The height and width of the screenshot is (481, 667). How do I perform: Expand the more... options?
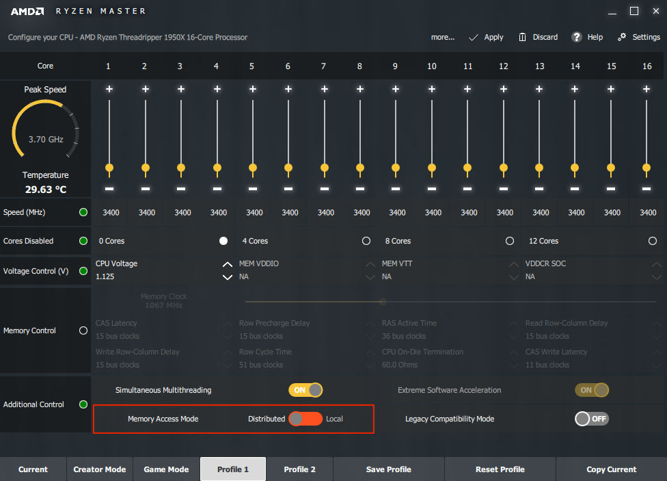click(442, 38)
